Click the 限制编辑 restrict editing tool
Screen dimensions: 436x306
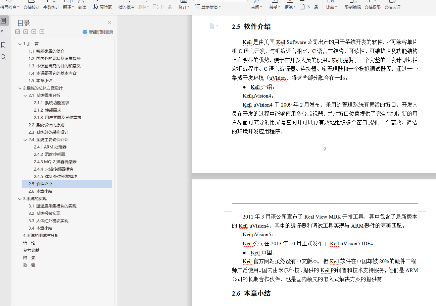353,5
